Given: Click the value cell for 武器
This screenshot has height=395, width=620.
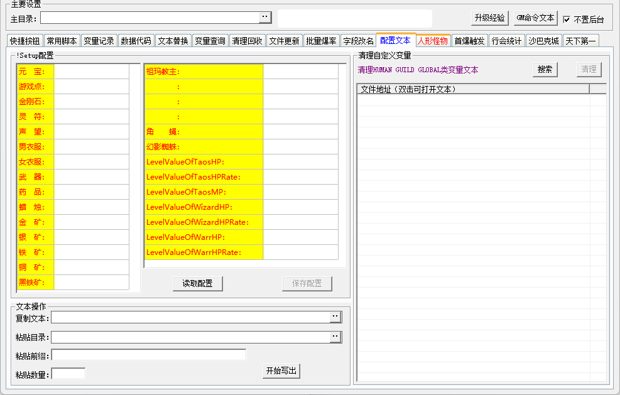Looking at the screenshot, I should 91,176.
